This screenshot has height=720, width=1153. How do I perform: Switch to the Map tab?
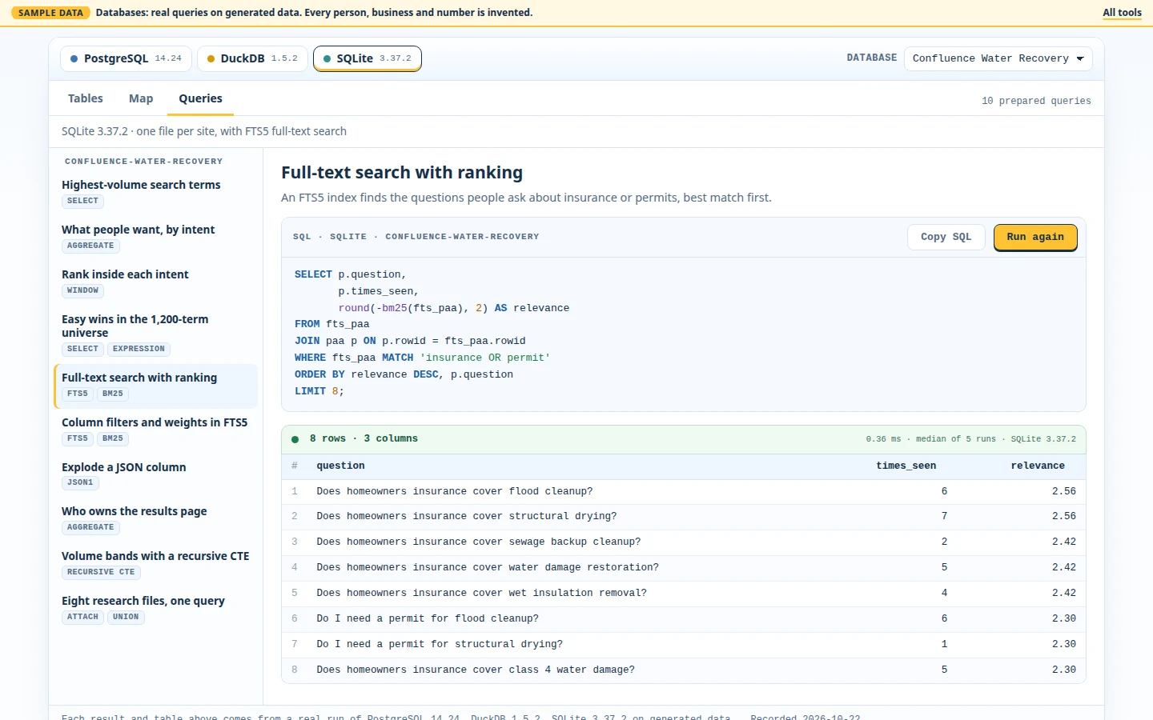pyautogui.click(x=141, y=98)
